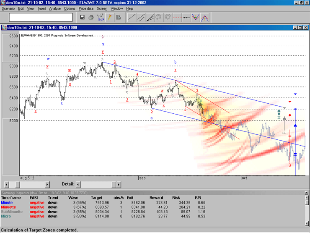Open the Analyse menu
310x233 pixels.
[x=54, y=8]
